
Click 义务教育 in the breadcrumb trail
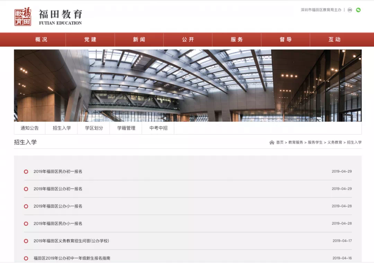pos(335,142)
